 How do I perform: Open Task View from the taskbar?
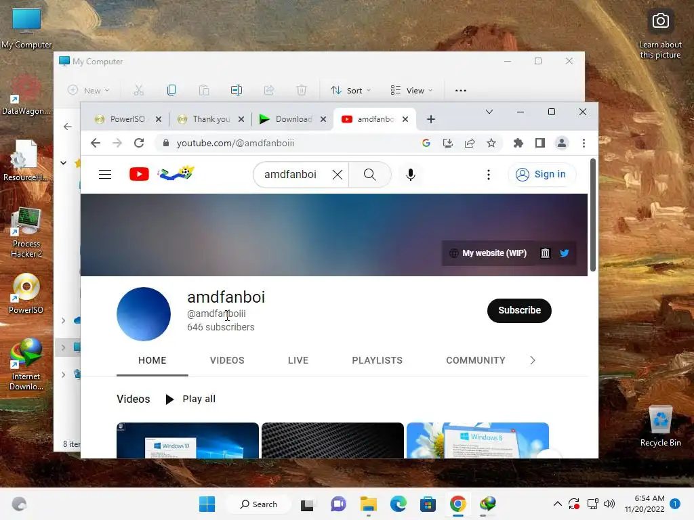pyautogui.click(x=307, y=504)
